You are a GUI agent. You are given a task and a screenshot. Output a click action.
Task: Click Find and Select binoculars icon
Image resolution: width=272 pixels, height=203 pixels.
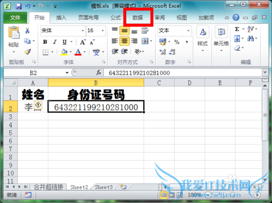[251, 39]
